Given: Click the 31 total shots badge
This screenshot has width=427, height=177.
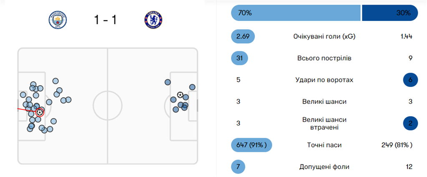Looking at the screenshot, I should [x=240, y=58].
